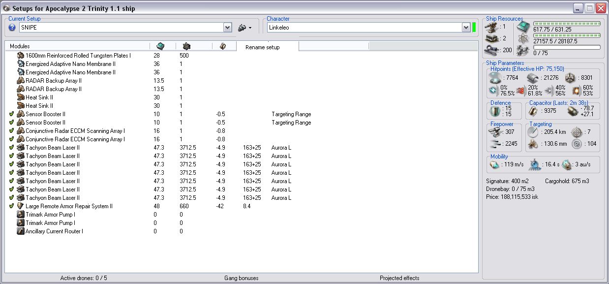Expand the Current Setup SNIPE dropdown
The image size is (609, 284).
click(x=227, y=28)
